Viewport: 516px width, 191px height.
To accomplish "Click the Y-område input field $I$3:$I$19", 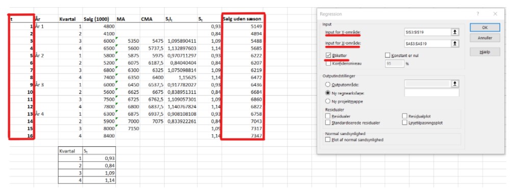I will pyautogui.click(x=427, y=32).
